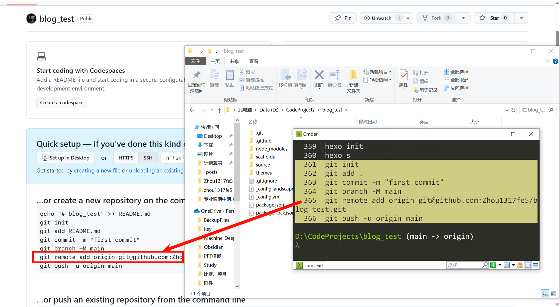Viewport: 560px width, 307px height.
Task: Open Unwatch dropdown arrow
Action: point(408,18)
